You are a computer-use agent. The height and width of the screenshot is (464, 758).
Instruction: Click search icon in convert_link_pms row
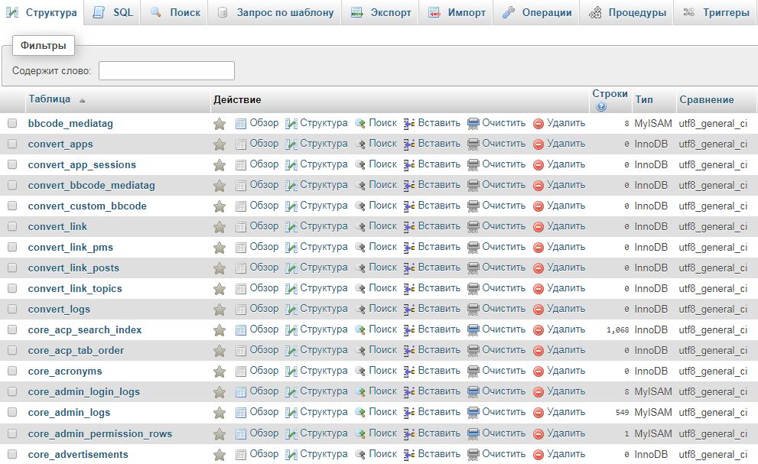tap(359, 248)
